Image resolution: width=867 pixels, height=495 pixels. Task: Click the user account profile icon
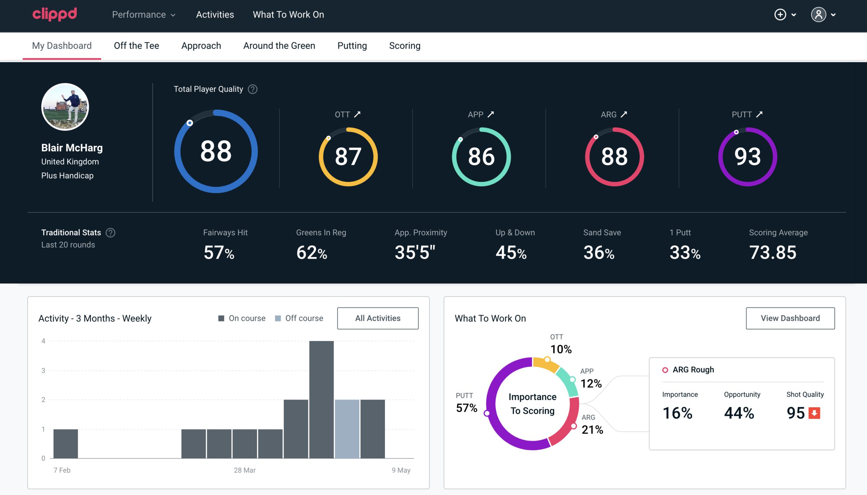pos(819,14)
